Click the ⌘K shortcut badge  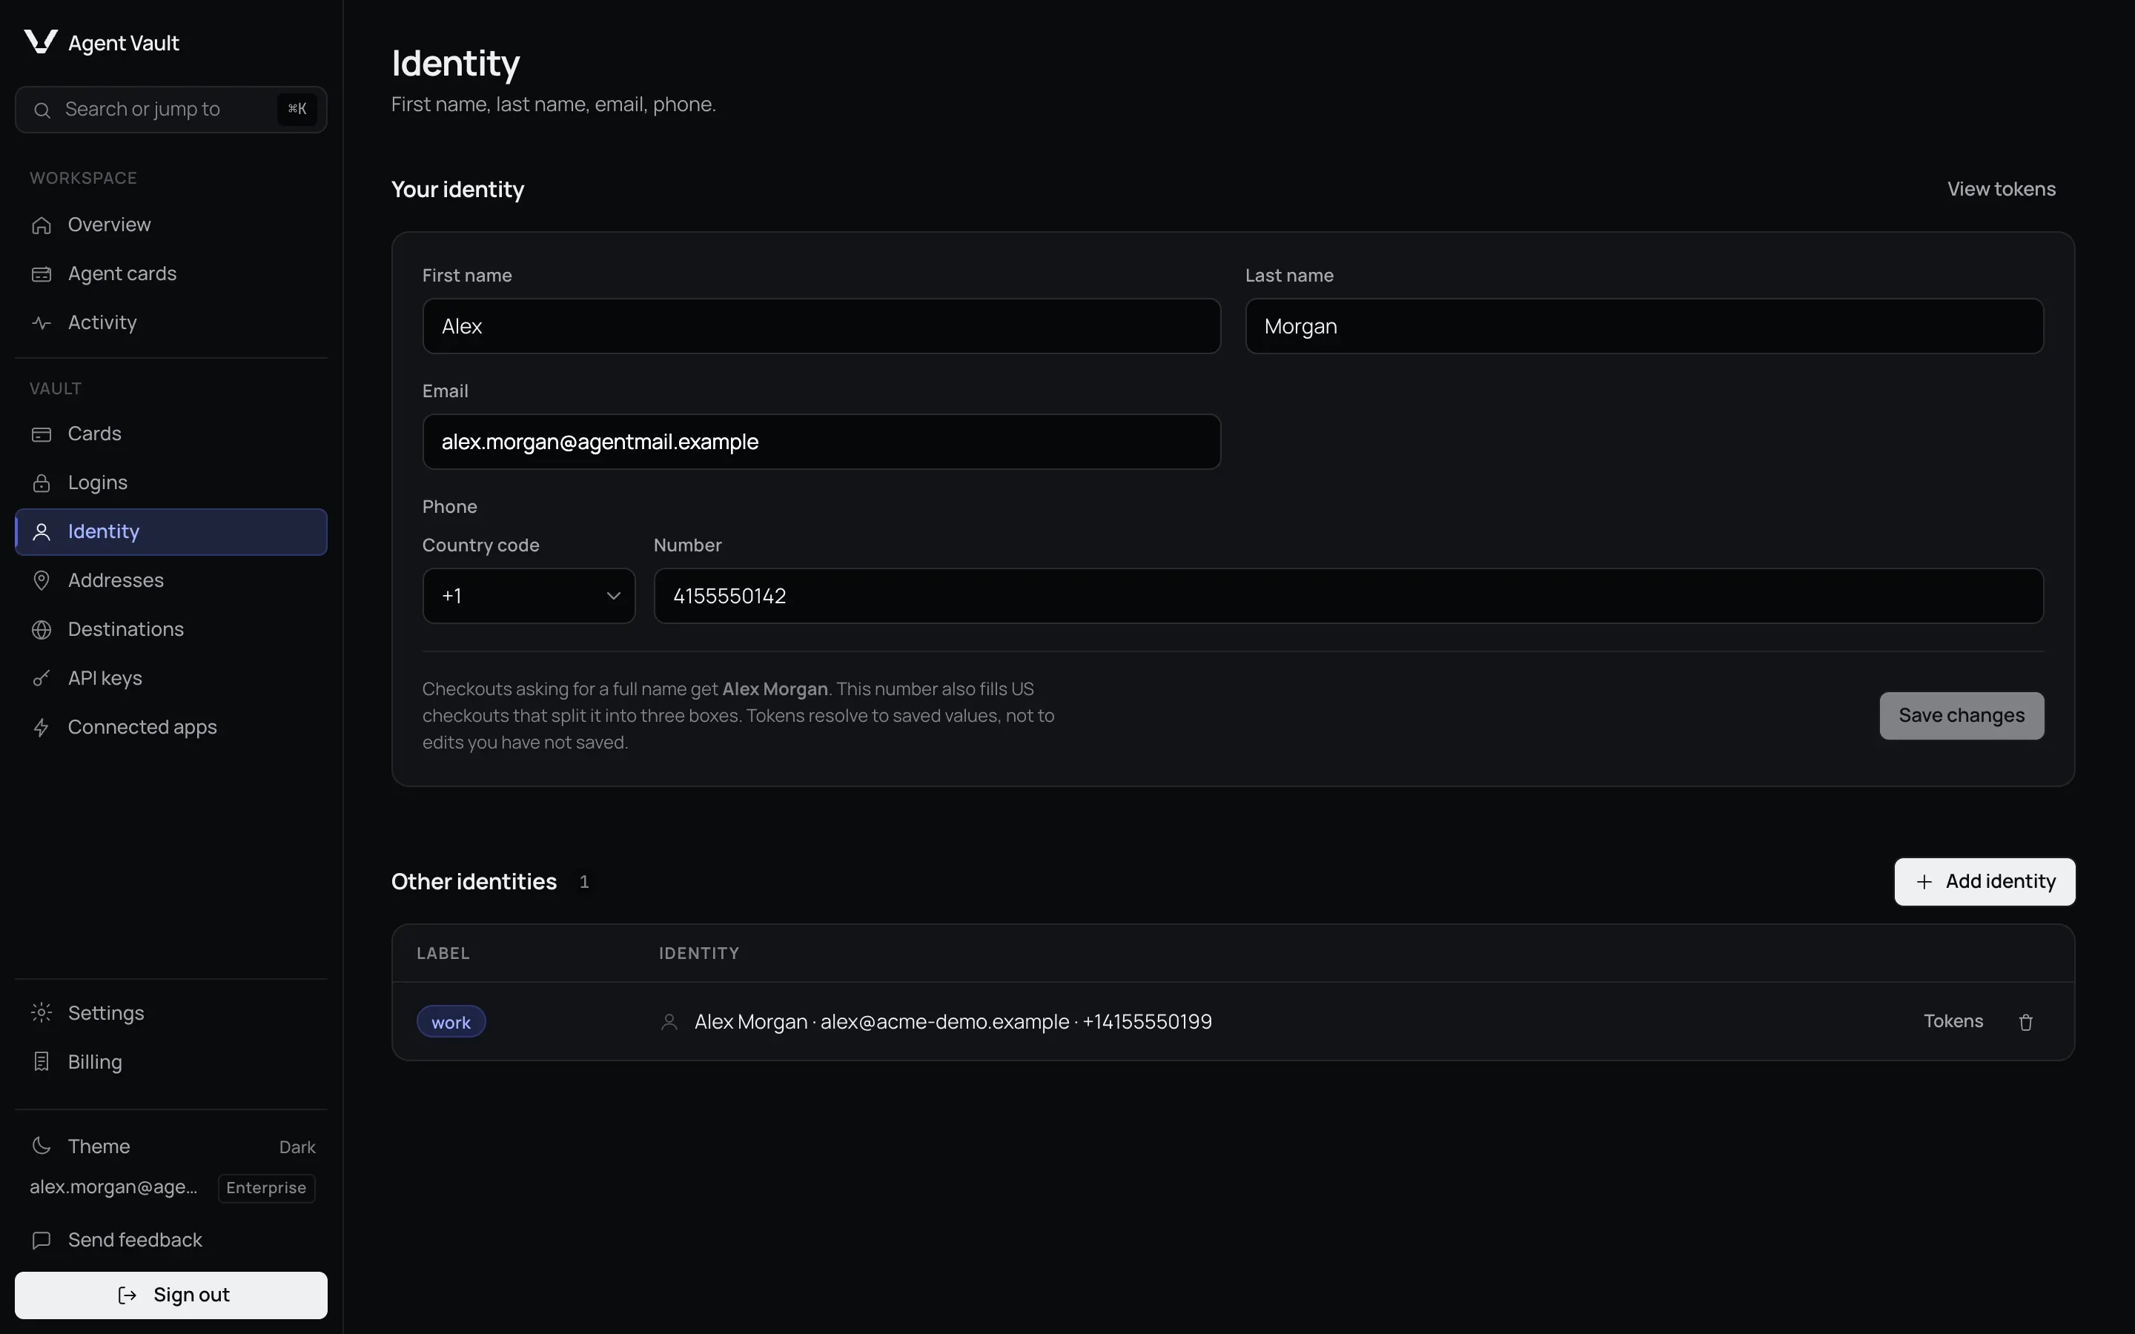pyautogui.click(x=297, y=110)
